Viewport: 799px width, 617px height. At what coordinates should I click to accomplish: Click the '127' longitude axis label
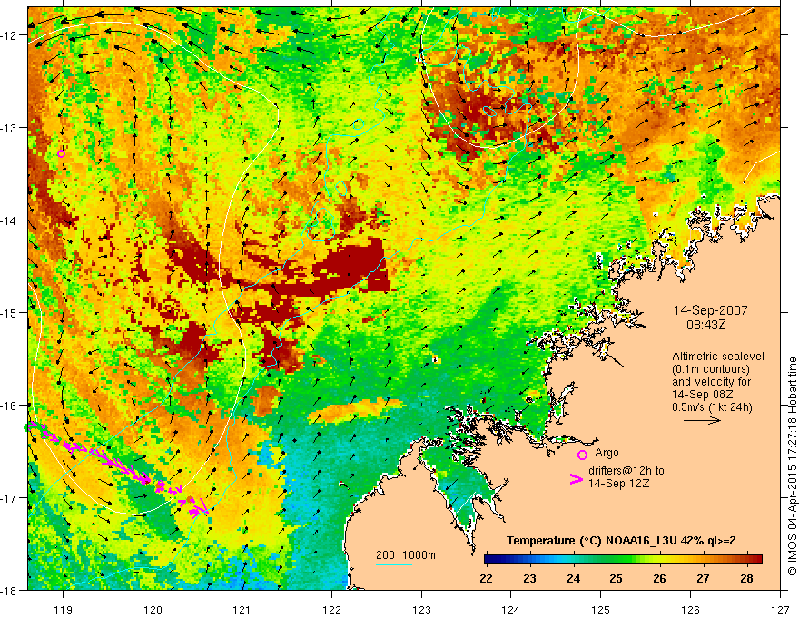[x=780, y=610]
